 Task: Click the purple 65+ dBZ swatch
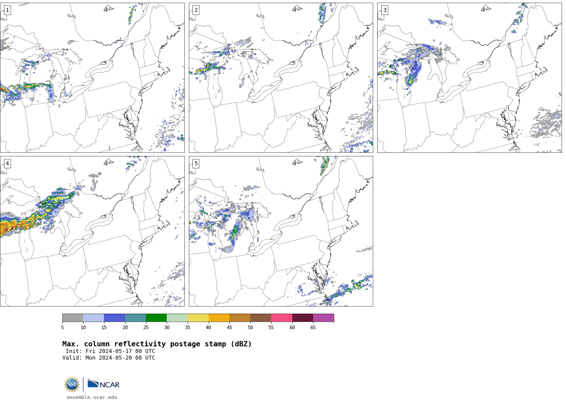[323, 318]
